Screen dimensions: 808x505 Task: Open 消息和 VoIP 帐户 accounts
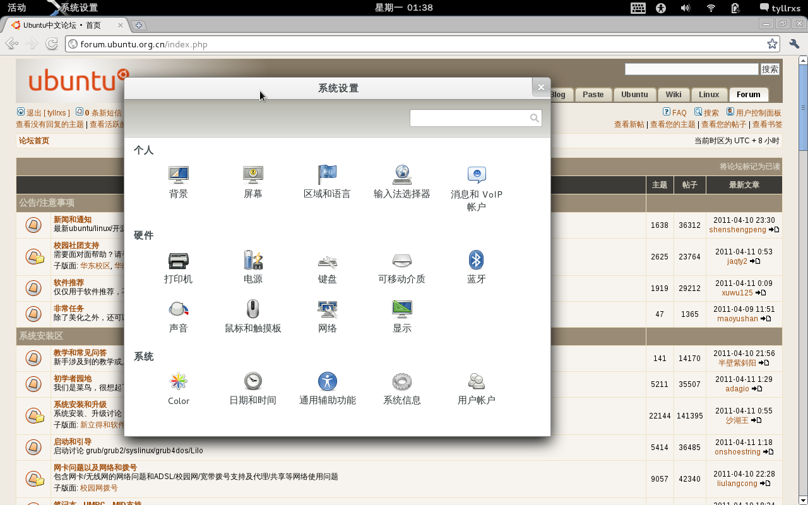click(x=477, y=188)
